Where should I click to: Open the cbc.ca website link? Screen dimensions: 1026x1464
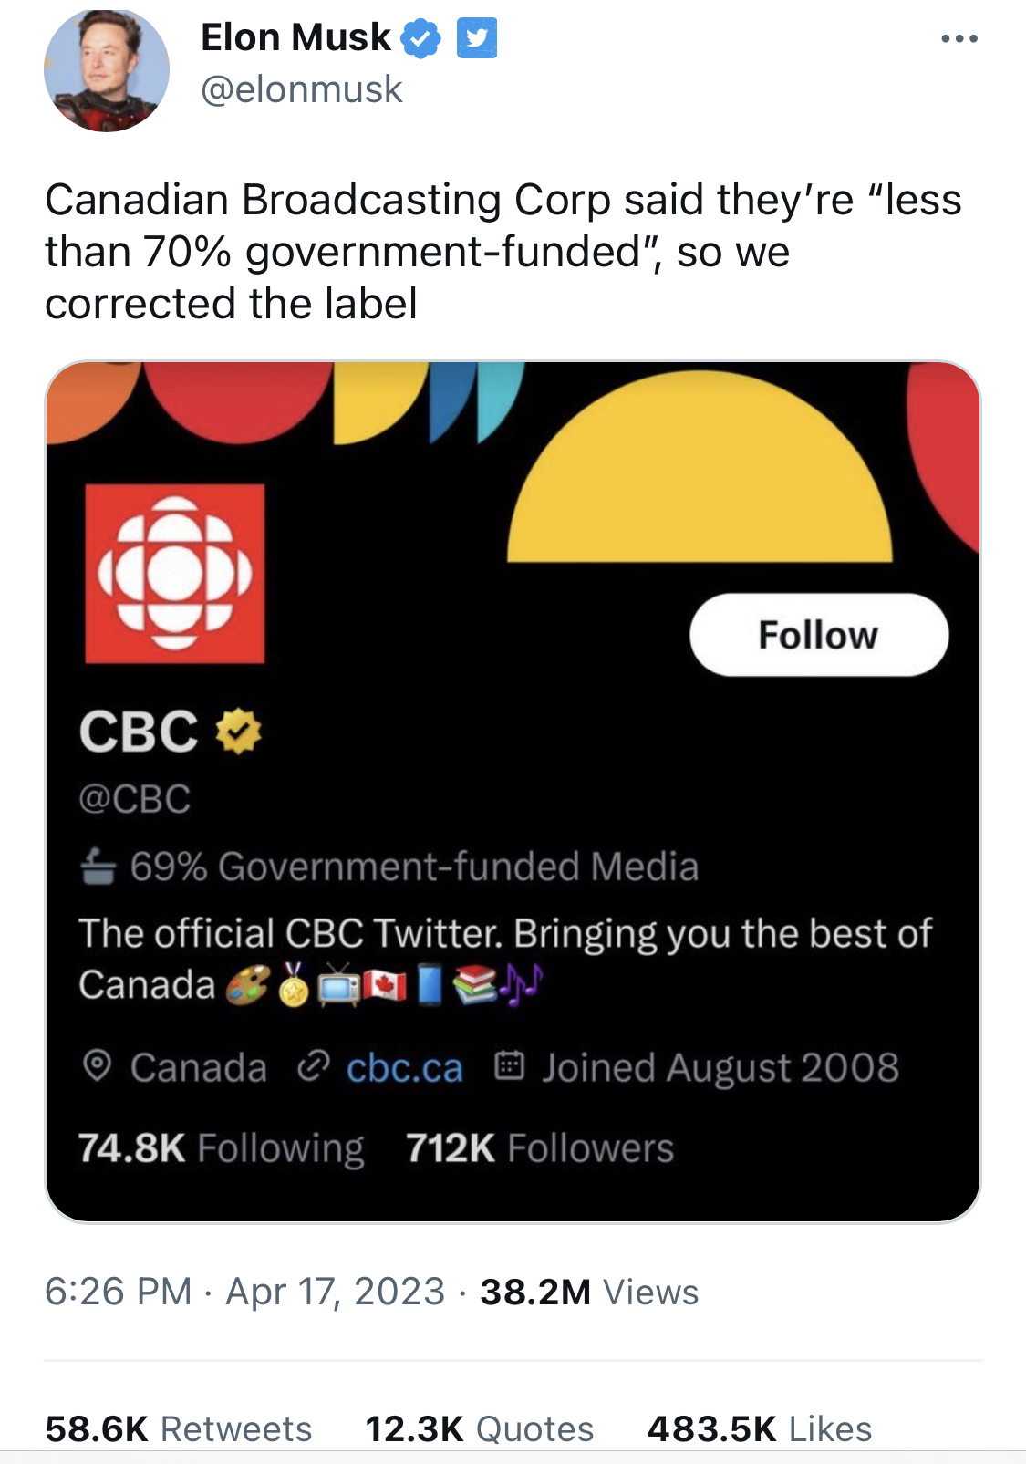[x=404, y=1067]
